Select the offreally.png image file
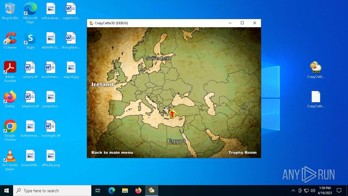This screenshot has width=348, height=196. (x=51, y=158)
